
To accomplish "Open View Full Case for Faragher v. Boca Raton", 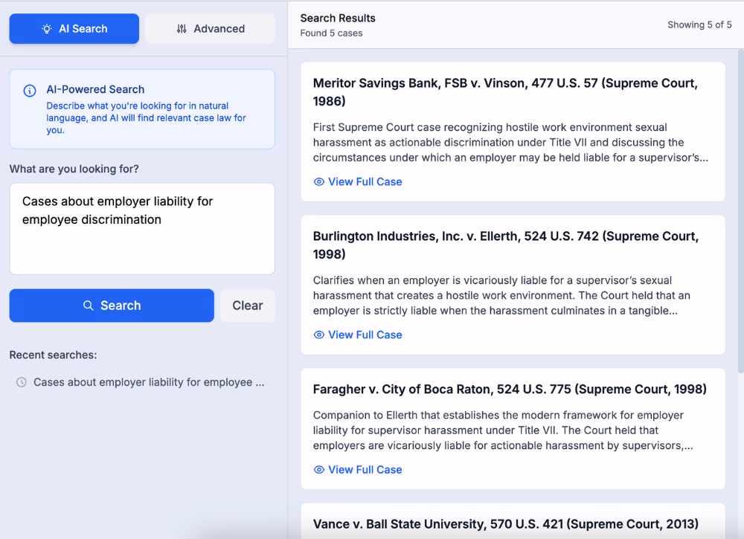I will (365, 470).
